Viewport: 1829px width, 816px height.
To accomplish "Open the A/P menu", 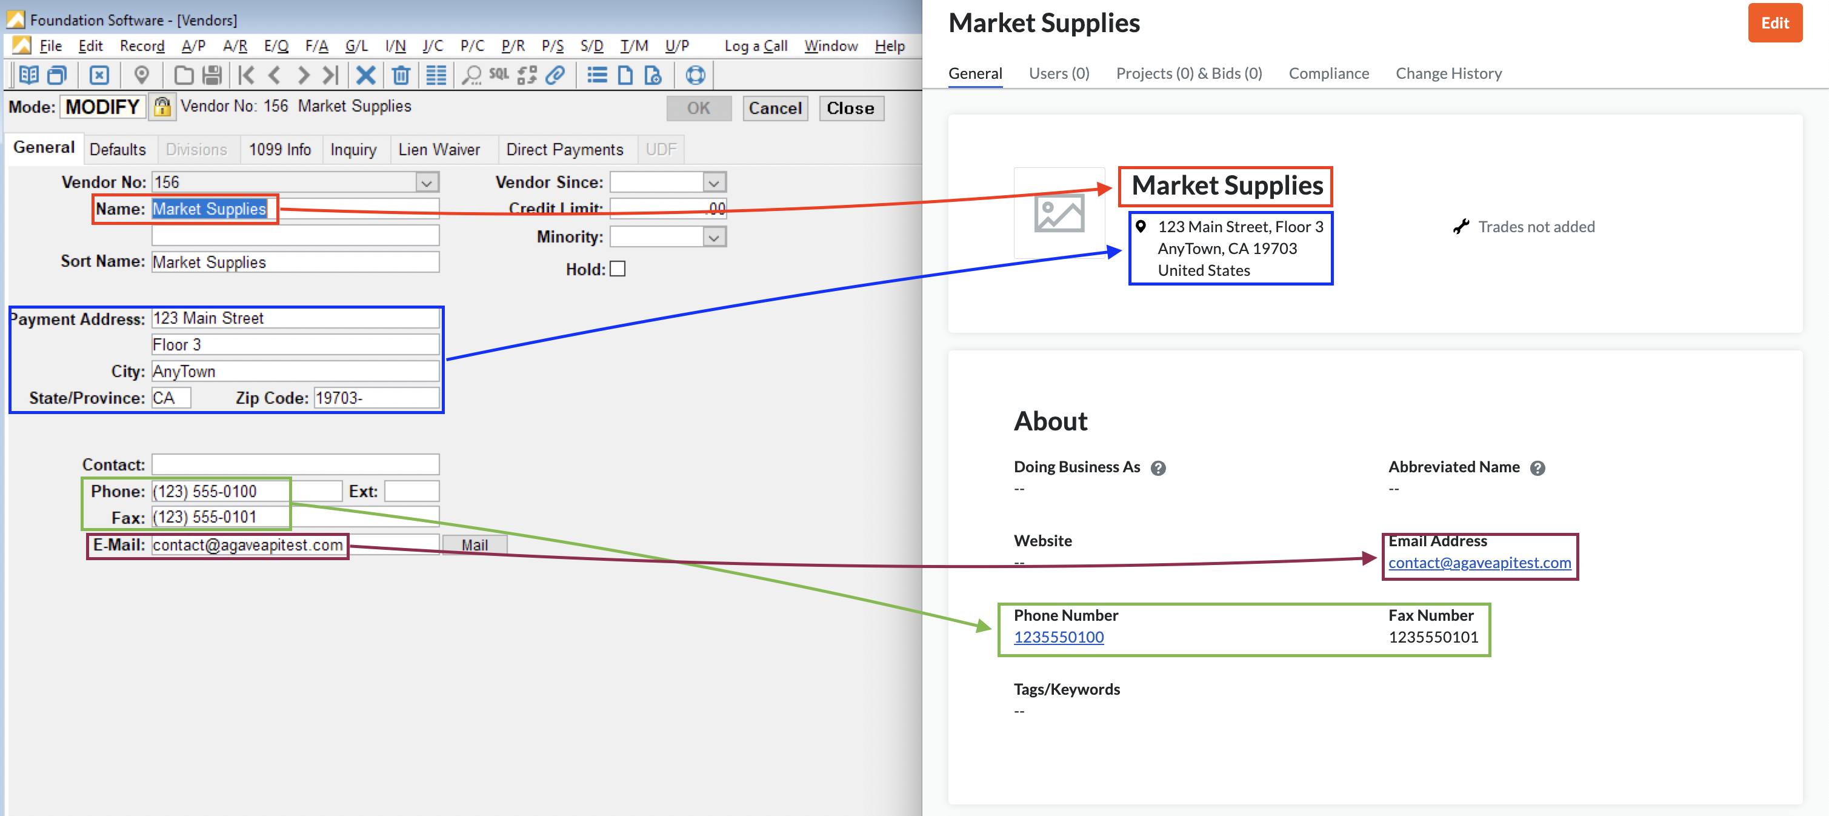I will click(193, 46).
